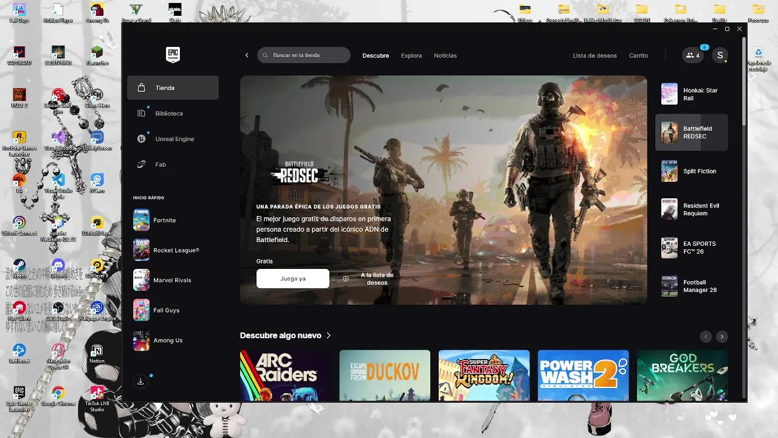Select the Steam desktop shortcut

click(19, 268)
